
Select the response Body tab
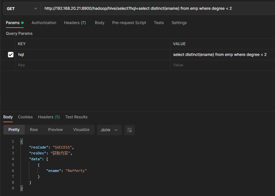point(8,117)
